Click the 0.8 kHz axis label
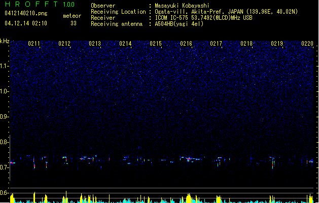This screenshot has width=319, height=203. click(x=5, y=142)
